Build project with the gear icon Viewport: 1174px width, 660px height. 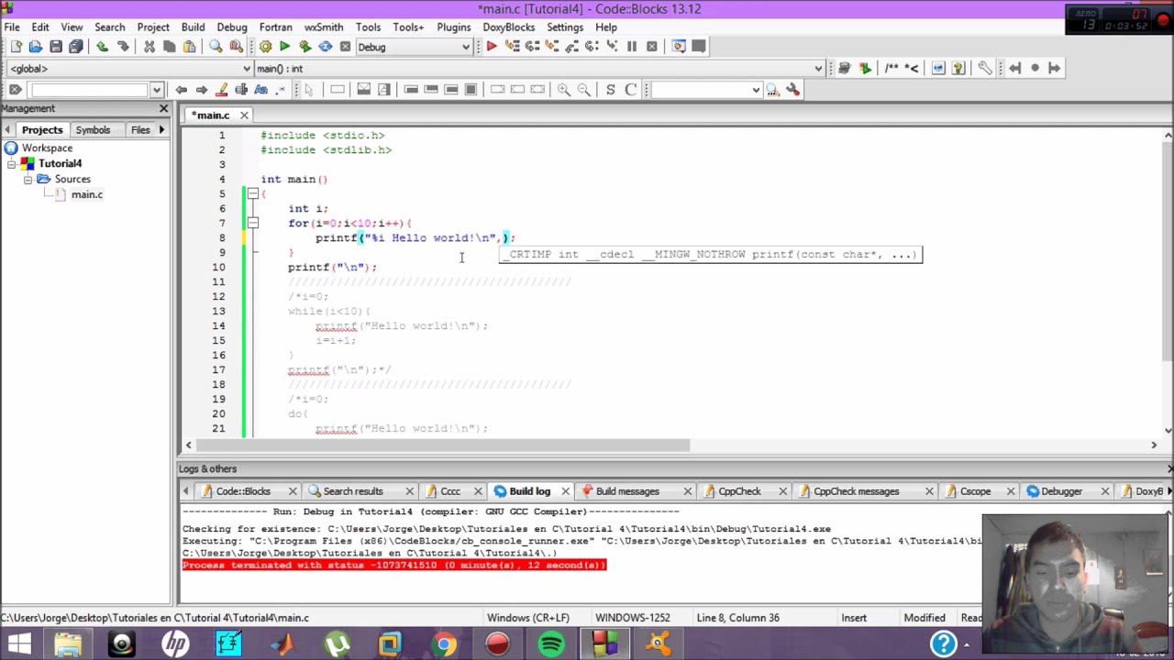(265, 47)
